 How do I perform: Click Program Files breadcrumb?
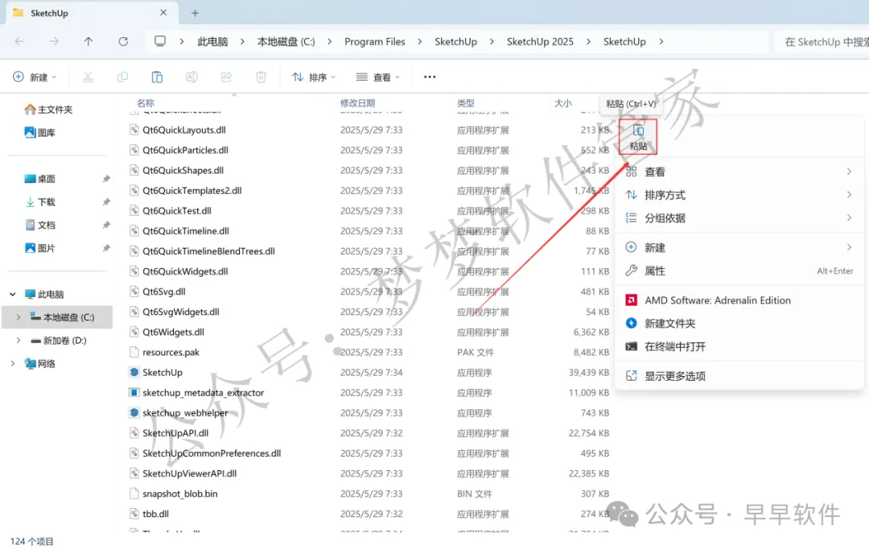[x=375, y=42]
